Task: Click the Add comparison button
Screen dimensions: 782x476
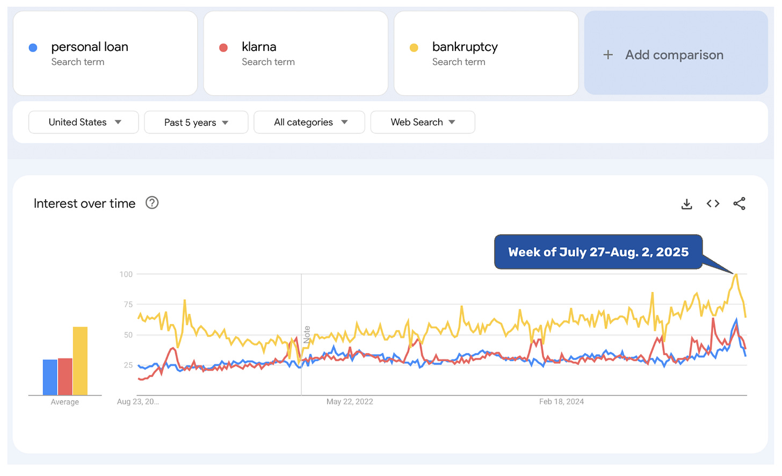Action: click(675, 54)
